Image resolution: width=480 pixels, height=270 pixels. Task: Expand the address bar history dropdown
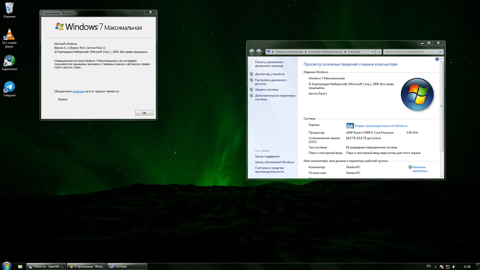tap(373, 52)
